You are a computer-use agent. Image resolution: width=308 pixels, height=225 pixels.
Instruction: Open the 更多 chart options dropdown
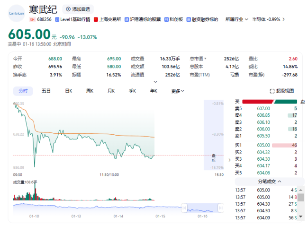pyautogui.click(x=178, y=91)
